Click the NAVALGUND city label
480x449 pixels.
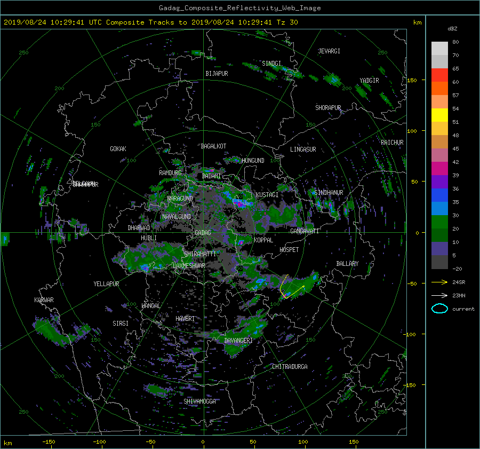tap(177, 217)
